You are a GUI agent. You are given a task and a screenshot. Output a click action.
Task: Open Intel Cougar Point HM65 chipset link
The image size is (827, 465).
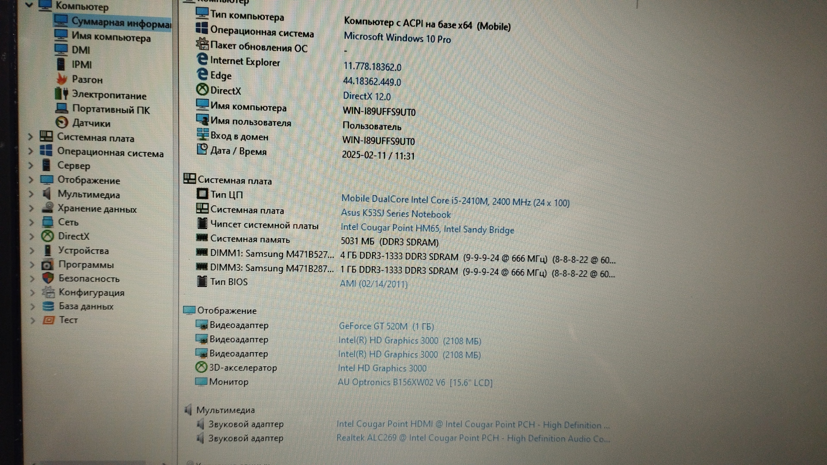point(427,229)
